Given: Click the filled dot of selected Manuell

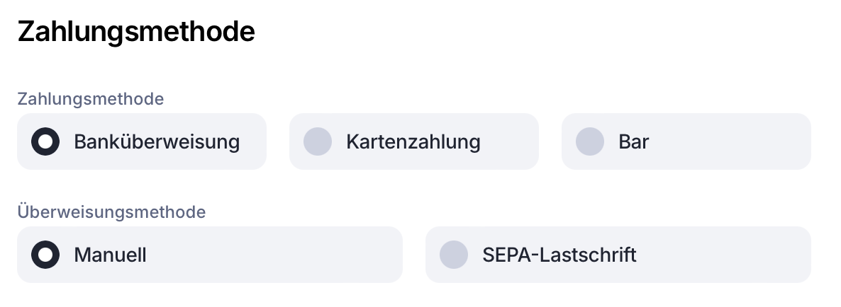Looking at the screenshot, I should click(45, 255).
